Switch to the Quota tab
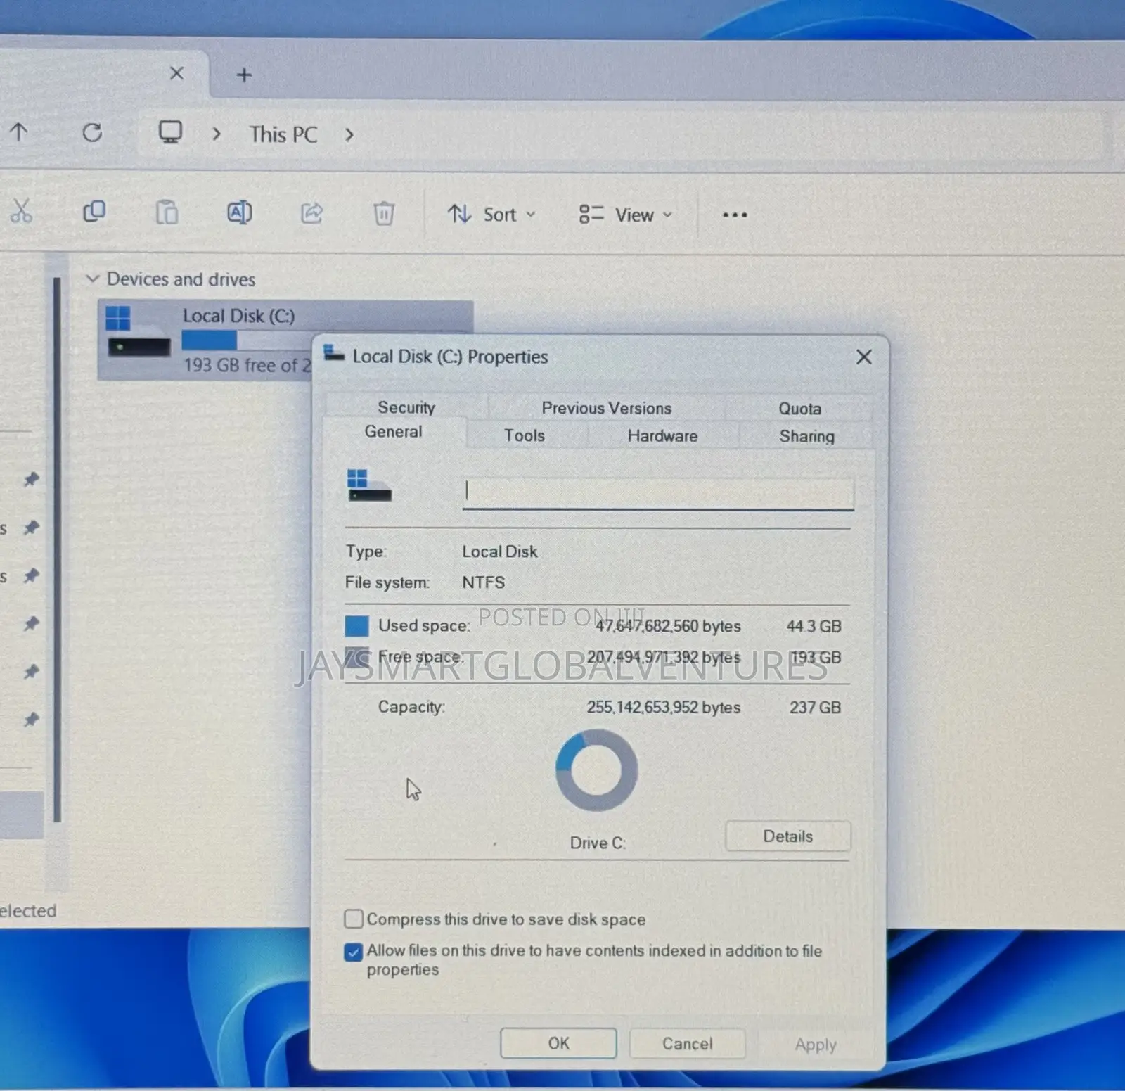This screenshot has height=1091, width=1125. click(x=799, y=409)
